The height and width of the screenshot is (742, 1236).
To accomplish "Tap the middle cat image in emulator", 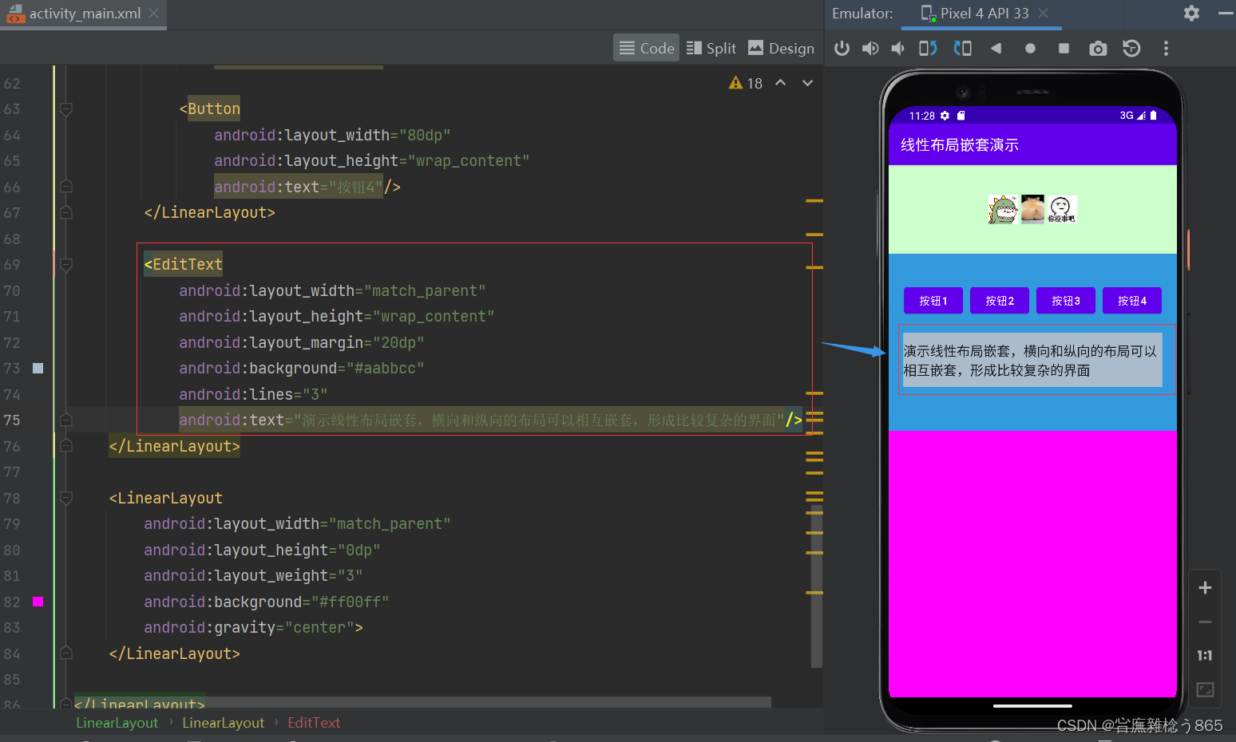I will 1032,209.
